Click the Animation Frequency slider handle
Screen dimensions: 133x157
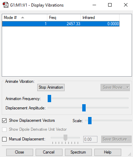pyautogui.click(x=49, y=98)
